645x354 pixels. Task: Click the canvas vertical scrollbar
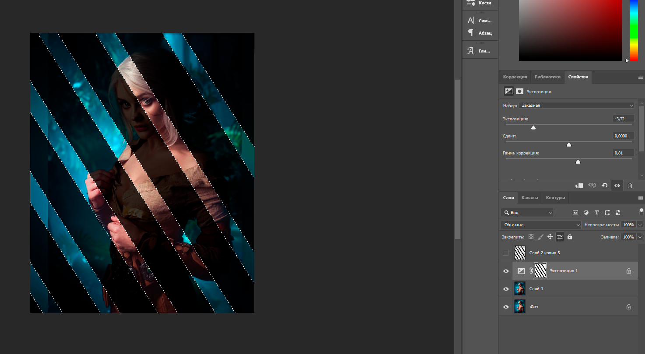click(458, 159)
